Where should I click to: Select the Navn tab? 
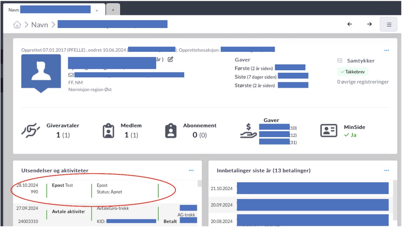pyautogui.click(x=54, y=10)
